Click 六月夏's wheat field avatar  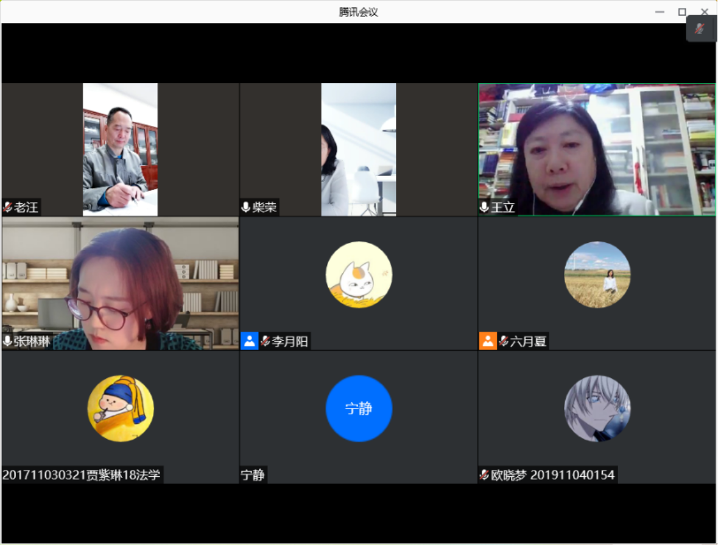[597, 274]
